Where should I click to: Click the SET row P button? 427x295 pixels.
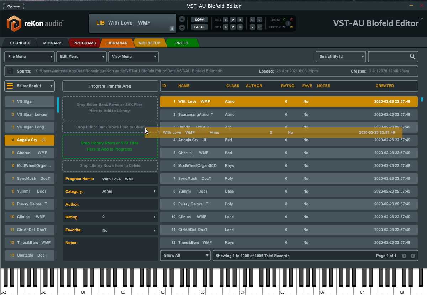(x=233, y=27)
